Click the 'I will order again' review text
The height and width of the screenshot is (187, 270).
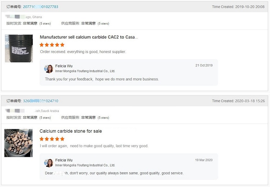click(94, 146)
